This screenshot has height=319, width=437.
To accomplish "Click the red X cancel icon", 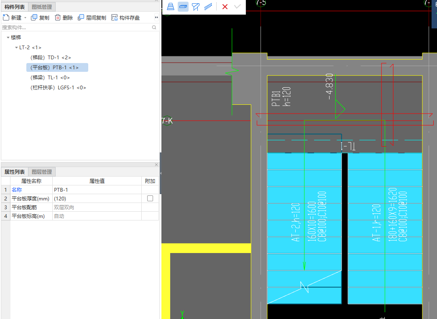I will [x=225, y=6].
